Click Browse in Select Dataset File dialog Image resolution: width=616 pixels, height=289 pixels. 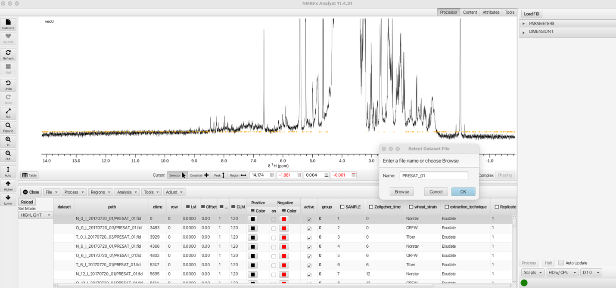(401, 192)
